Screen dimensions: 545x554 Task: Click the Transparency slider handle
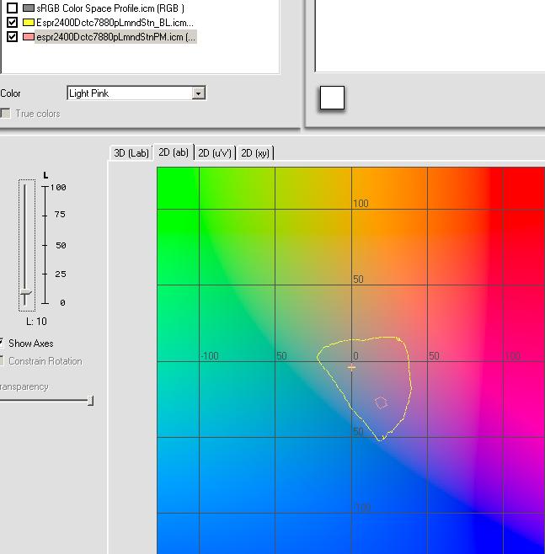[x=91, y=401]
